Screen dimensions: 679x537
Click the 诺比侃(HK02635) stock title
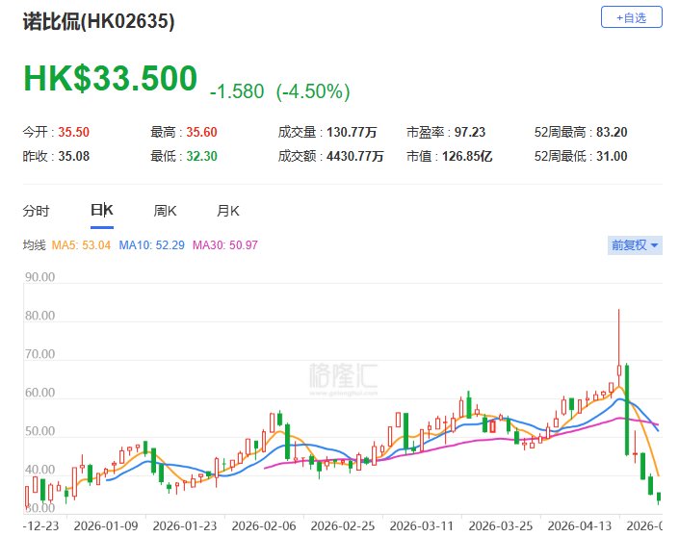(x=99, y=21)
